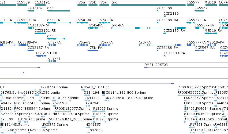
Task: Click the CG32187-PA protein label
Action: [38, 48]
